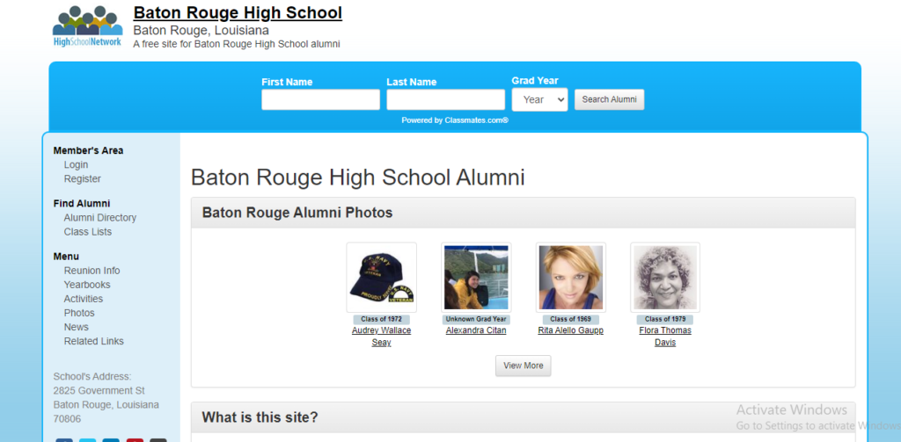The height and width of the screenshot is (442, 901).
Task: Open the Login link in Member's Area
Action: pos(76,165)
